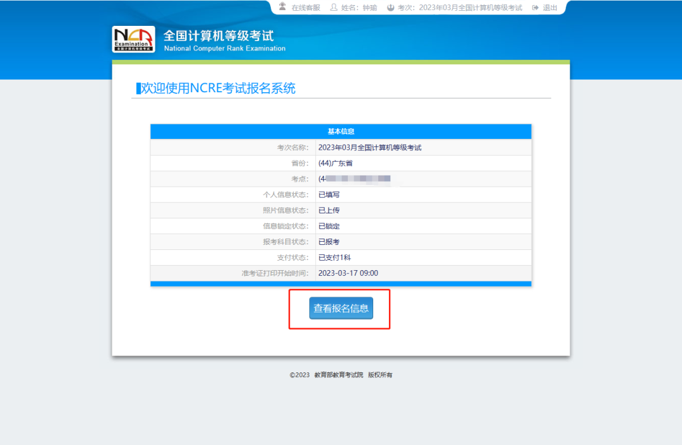Viewport: 682px width, 445px height.
Task: Click the 已填写 personal info status
Action: (x=328, y=194)
